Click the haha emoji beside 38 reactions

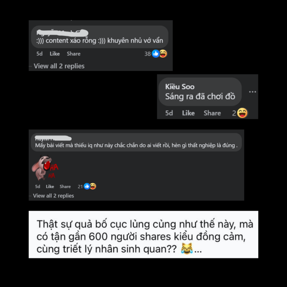point(163,54)
